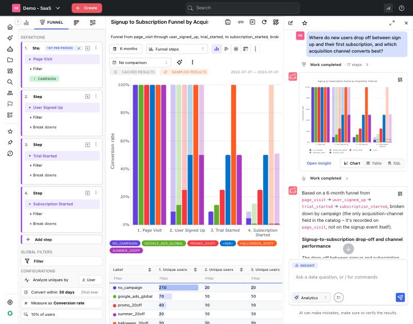Copy the insight link icon
Screen dimensions: 413x324
(241, 22)
